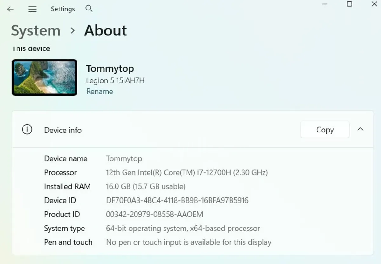Maximize the Settings window

coord(349,4)
